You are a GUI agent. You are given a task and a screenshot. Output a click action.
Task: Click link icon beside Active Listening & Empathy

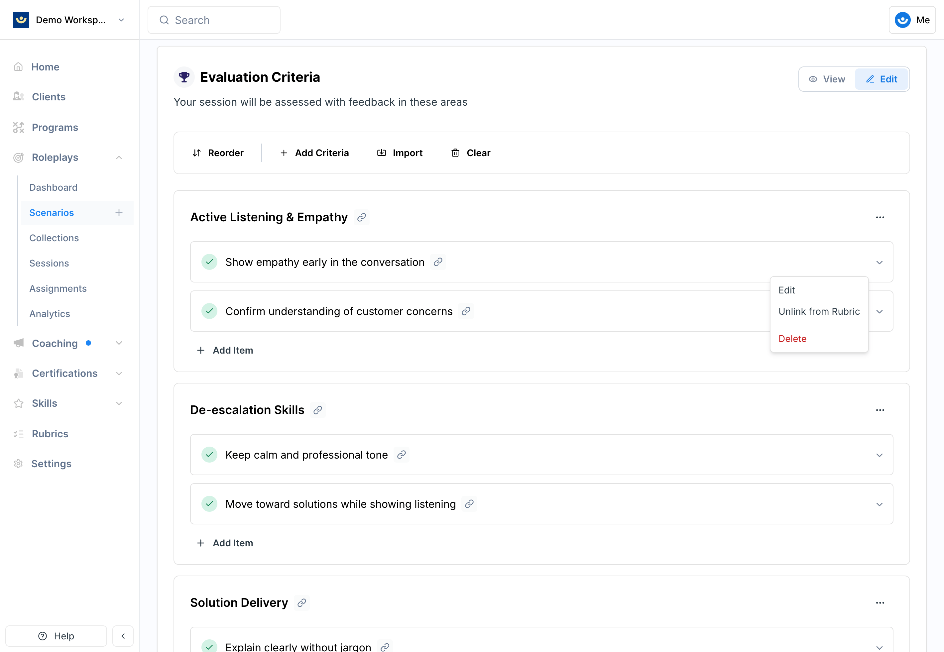362,218
